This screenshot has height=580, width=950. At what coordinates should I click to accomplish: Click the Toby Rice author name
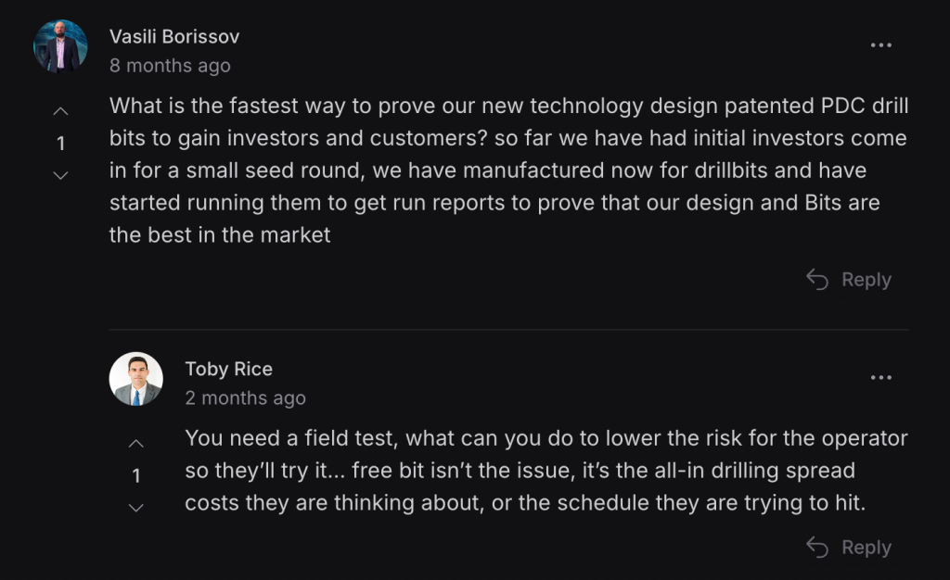229,369
